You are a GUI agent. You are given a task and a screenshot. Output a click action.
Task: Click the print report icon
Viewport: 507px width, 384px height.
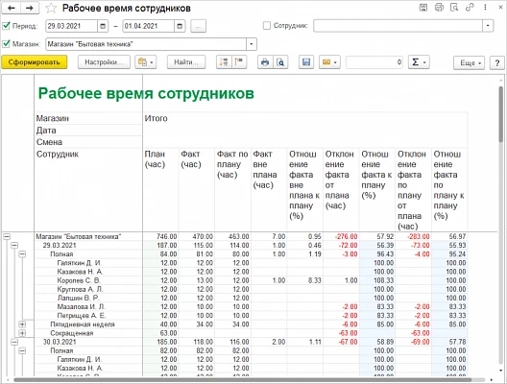pos(265,62)
